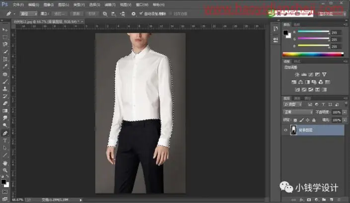Screen dimensions: 350x203
Task: Open the Path (路径) tool mode dropdown
Action: 29,14
